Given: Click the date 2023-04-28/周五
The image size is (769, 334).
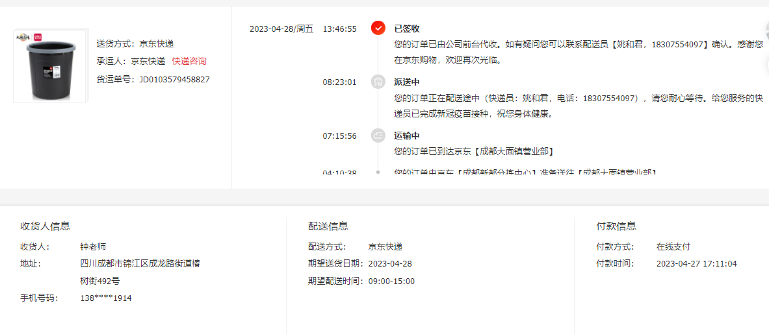Looking at the screenshot, I should [281, 29].
